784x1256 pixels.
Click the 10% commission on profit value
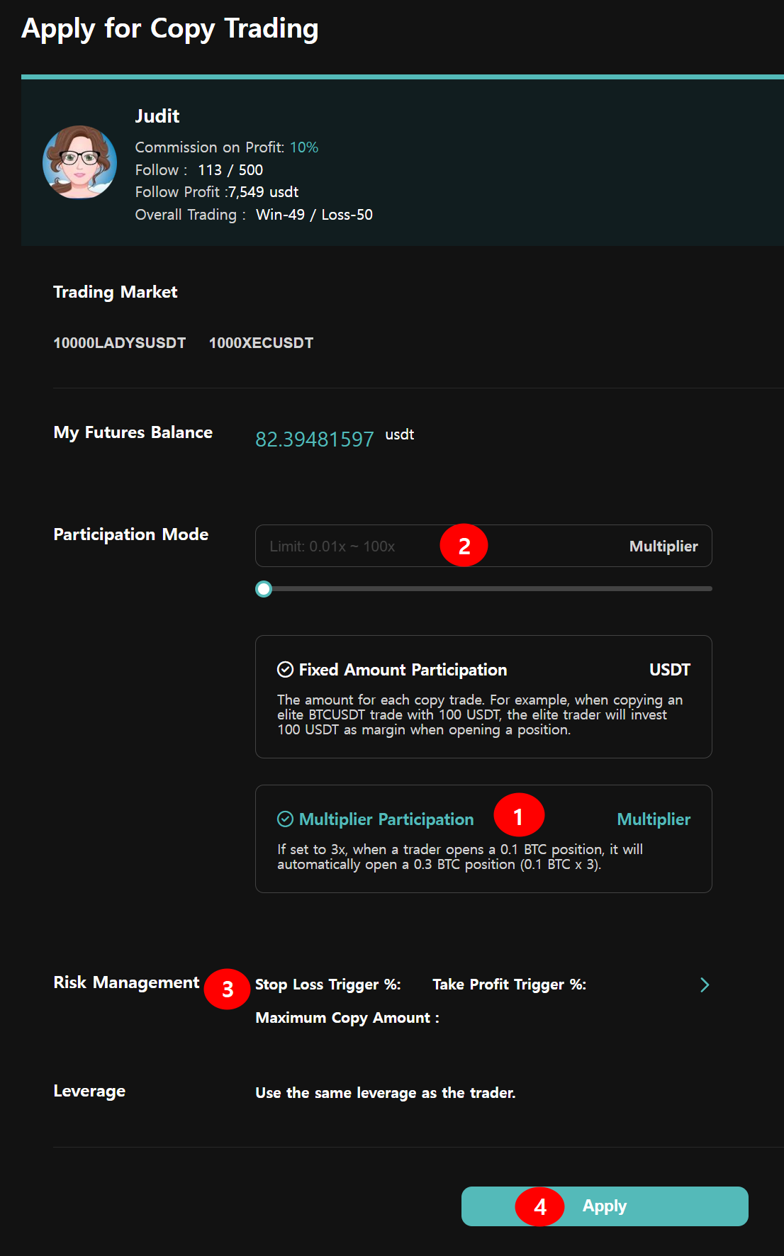[x=304, y=147]
